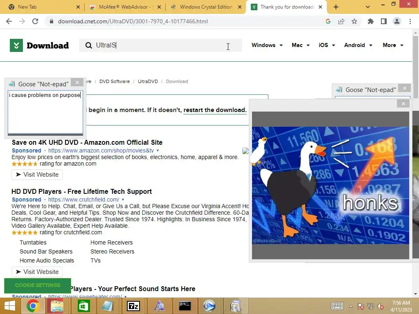
Task: Close the right Goose Not-epad window
Action: click(405, 88)
